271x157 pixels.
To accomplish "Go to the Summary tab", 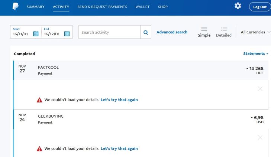I will pos(35,7).
